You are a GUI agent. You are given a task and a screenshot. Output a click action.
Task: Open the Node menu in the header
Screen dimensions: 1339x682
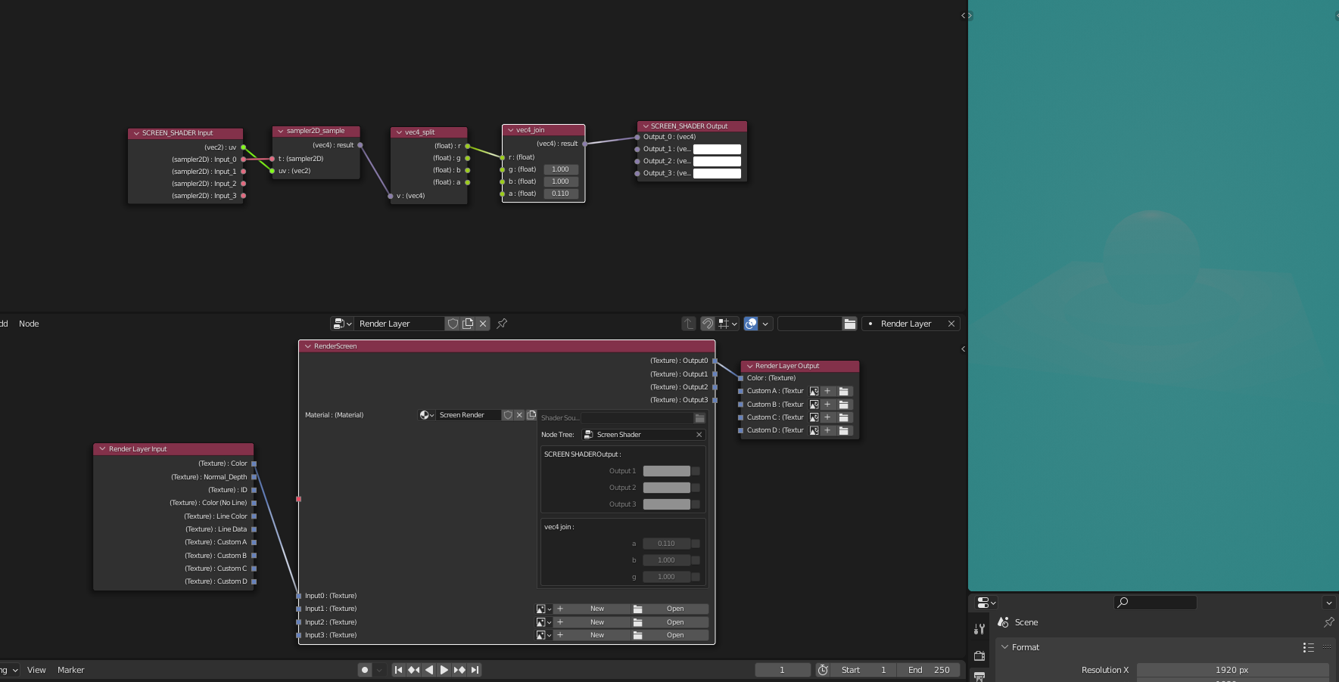pyautogui.click(x=28, y=324)
